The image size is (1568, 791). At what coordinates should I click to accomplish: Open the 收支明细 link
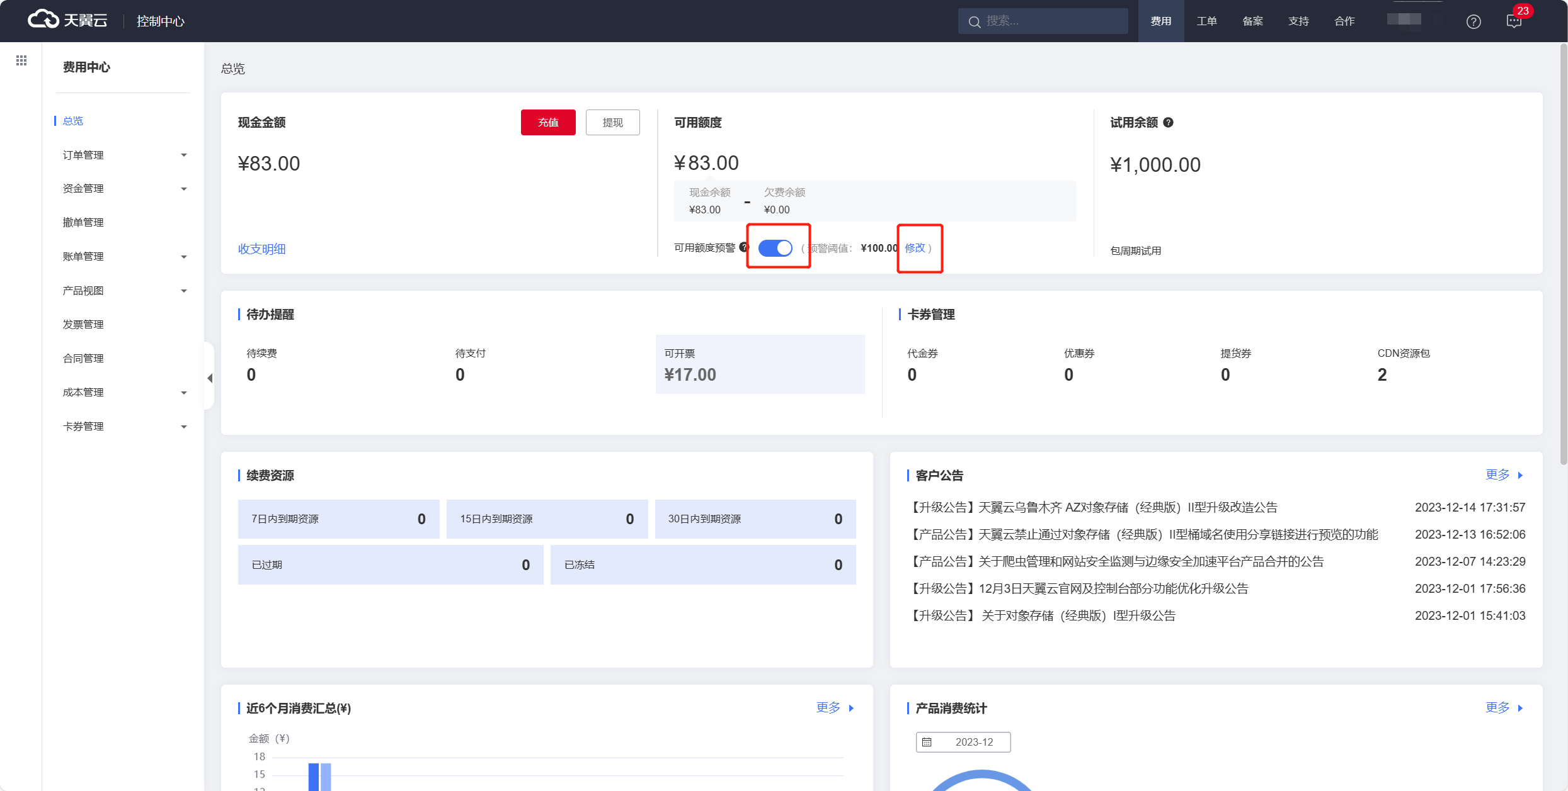pos(261,249)
